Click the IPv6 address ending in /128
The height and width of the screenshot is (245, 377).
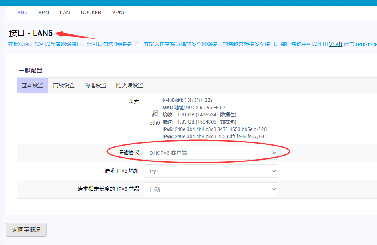point(214,129)
